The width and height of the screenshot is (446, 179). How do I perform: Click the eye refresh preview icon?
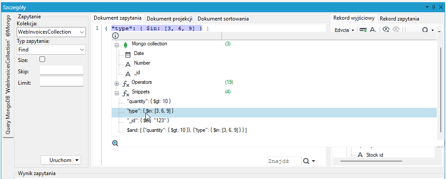(x=386, y=30)
